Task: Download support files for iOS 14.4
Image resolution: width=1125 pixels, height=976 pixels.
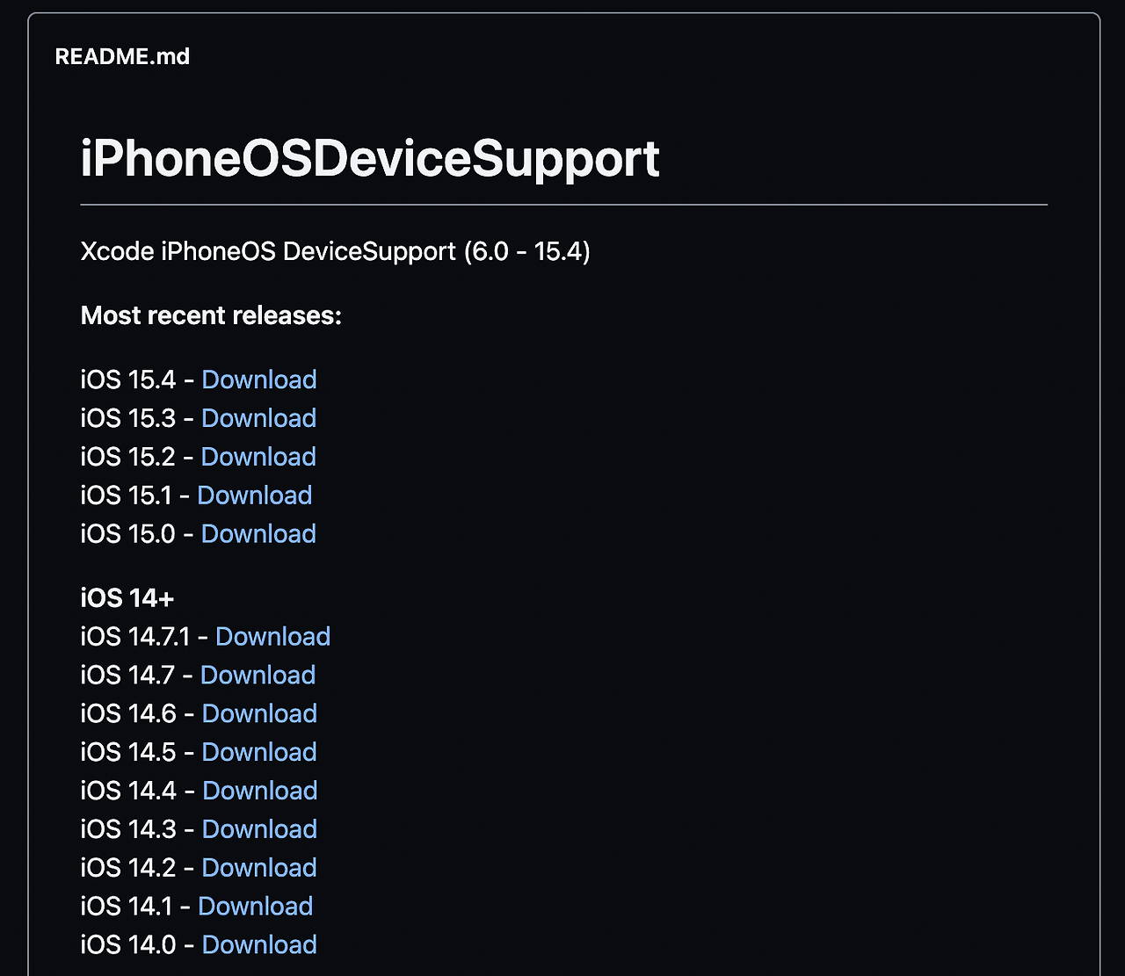Action: (259, 791)
